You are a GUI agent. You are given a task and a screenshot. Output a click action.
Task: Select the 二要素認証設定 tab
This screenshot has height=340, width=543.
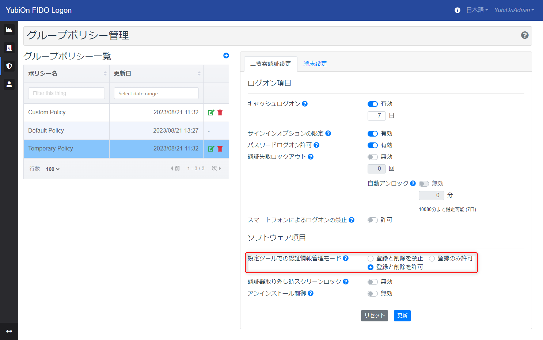pos(270,63)
